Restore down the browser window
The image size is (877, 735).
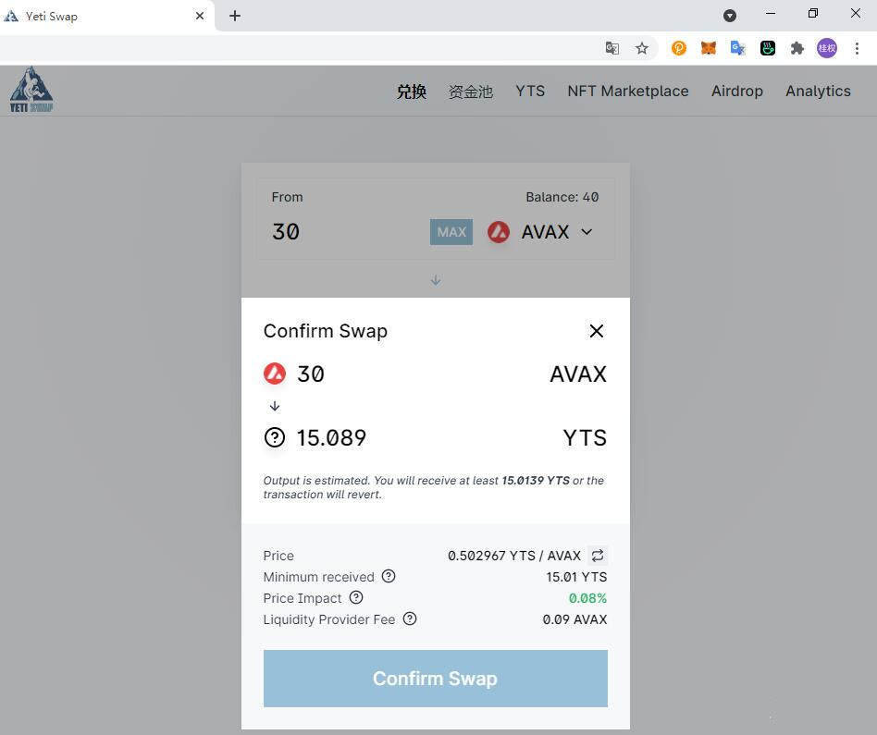click(x=813, y=14)
